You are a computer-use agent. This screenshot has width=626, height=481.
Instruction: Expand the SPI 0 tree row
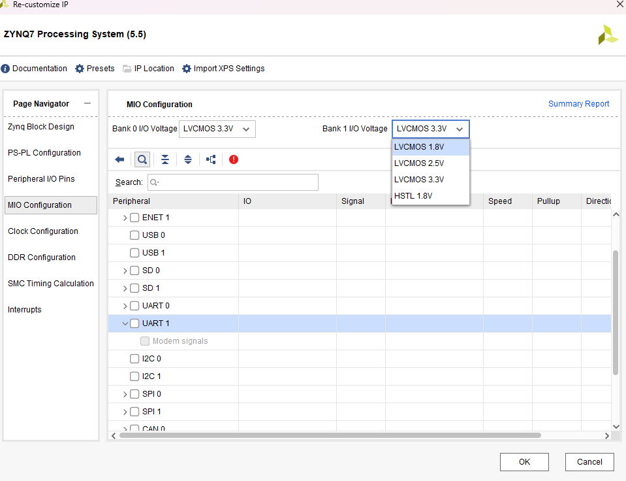(125, 394)
